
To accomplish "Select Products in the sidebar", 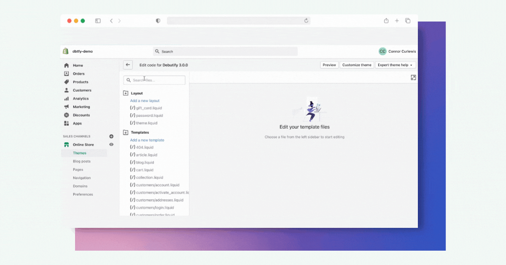I will (81, 82).
